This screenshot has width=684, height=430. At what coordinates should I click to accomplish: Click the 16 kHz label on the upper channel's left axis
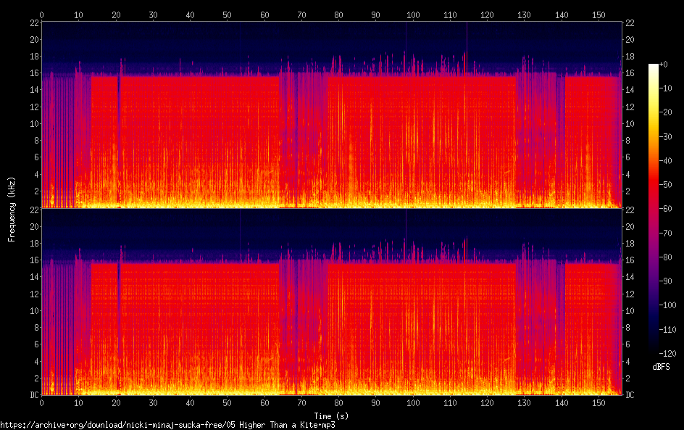tap(33, 73)
